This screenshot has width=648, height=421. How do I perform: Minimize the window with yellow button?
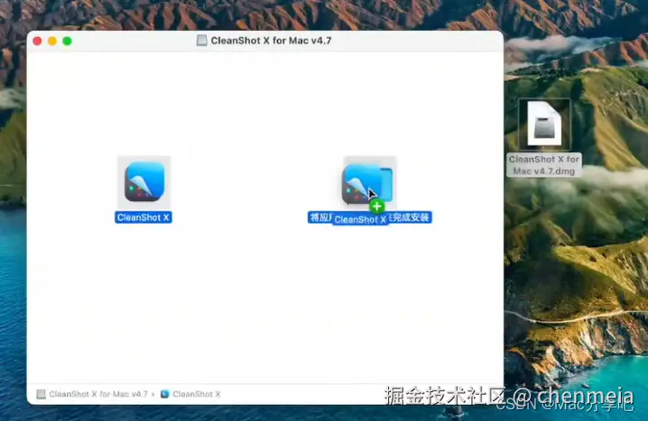52,41
